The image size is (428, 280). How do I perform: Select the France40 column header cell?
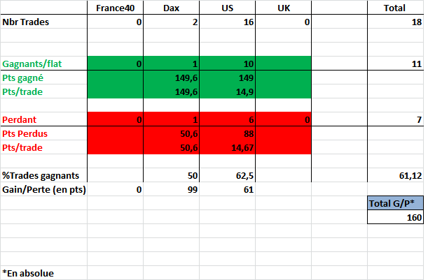coord(115,8)
